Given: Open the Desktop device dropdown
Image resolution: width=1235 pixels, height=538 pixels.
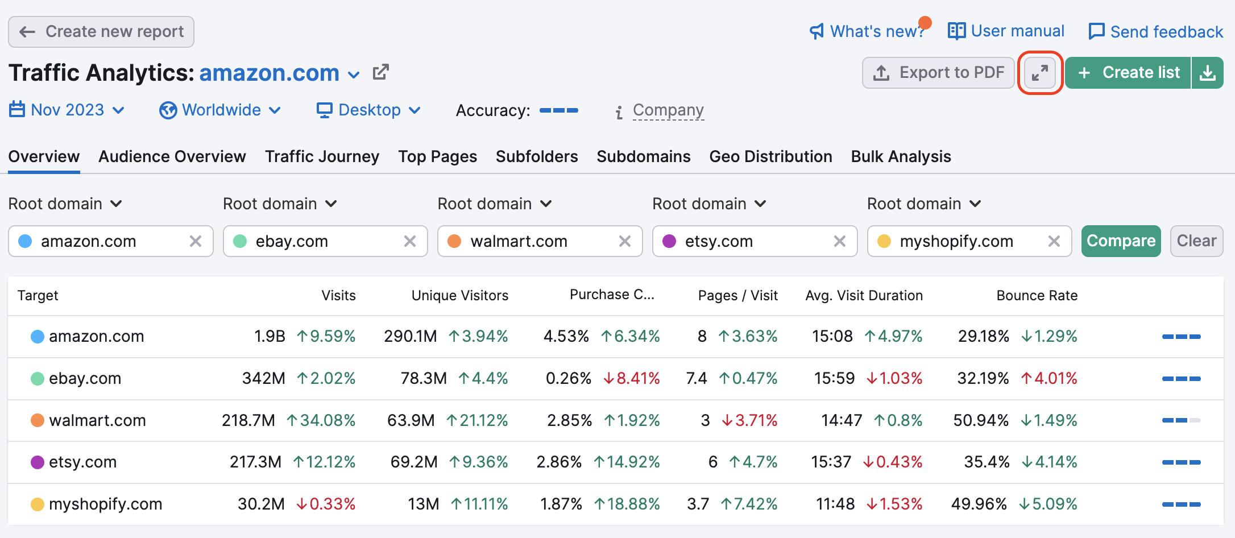Looking at the screenshot, I should [368, 110].
